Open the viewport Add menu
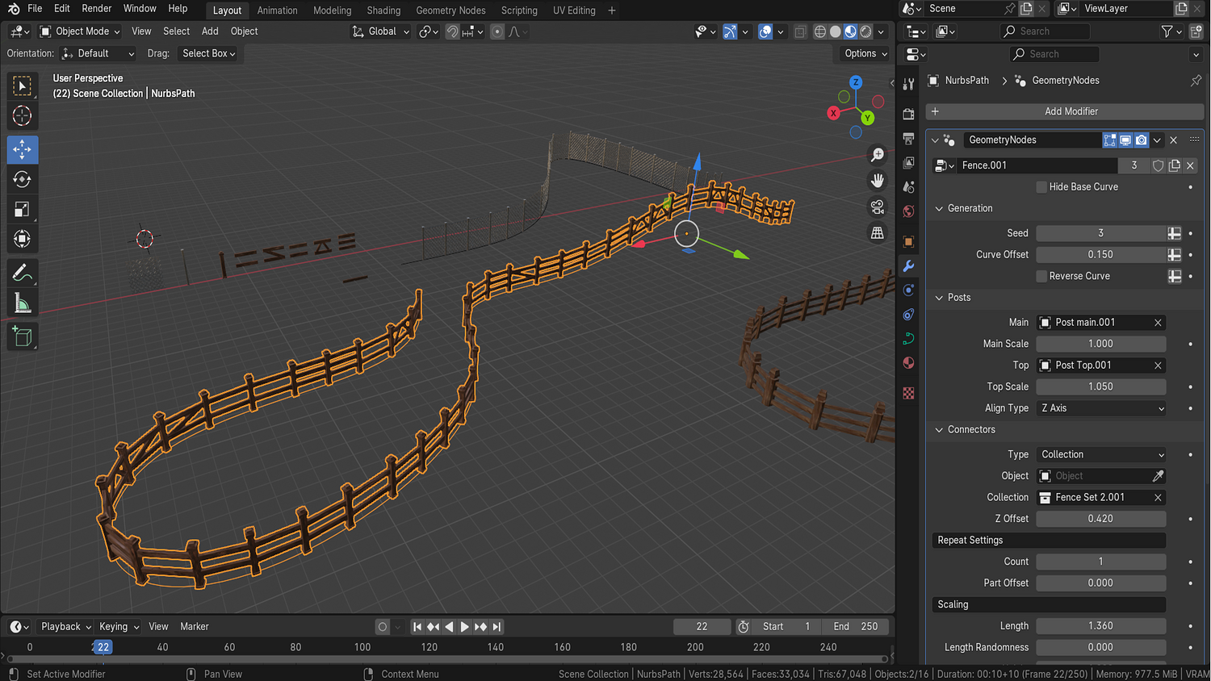 click(x=210, y=31)
